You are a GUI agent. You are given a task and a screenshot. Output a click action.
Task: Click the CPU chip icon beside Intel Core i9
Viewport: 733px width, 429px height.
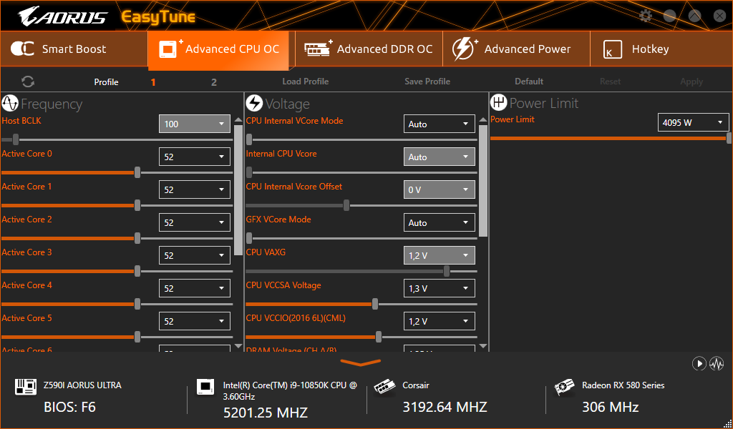205,387
